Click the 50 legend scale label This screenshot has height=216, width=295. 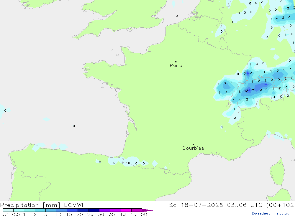click(144, 214)
